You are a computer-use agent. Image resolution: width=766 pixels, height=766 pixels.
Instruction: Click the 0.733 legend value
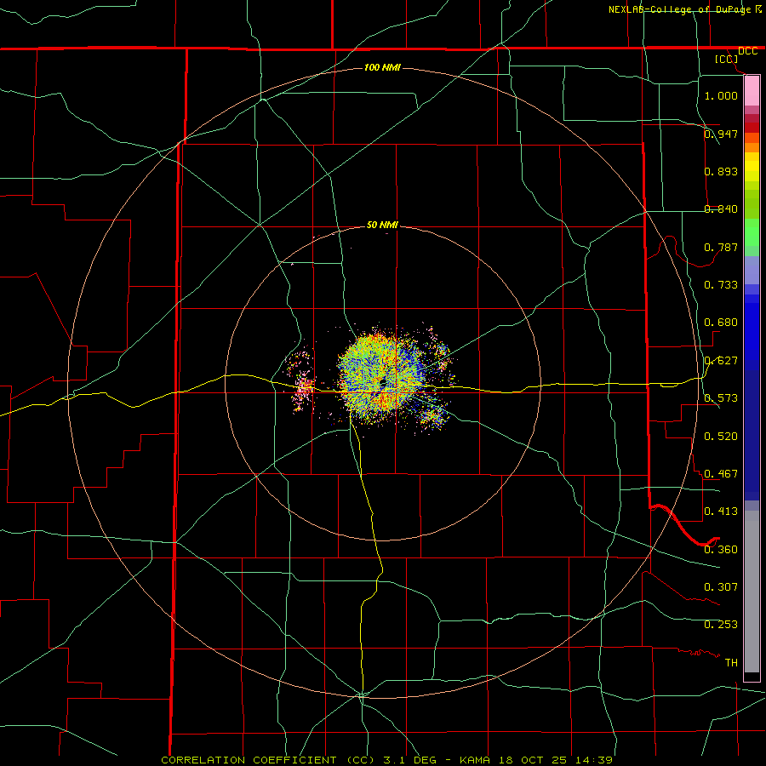click(x=721, y=284)
